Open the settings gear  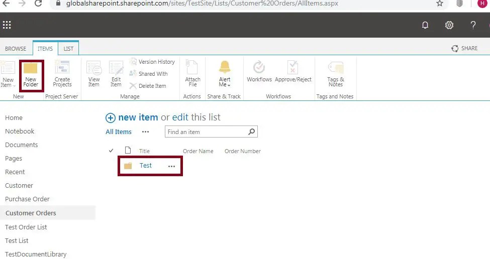(449, 25)
